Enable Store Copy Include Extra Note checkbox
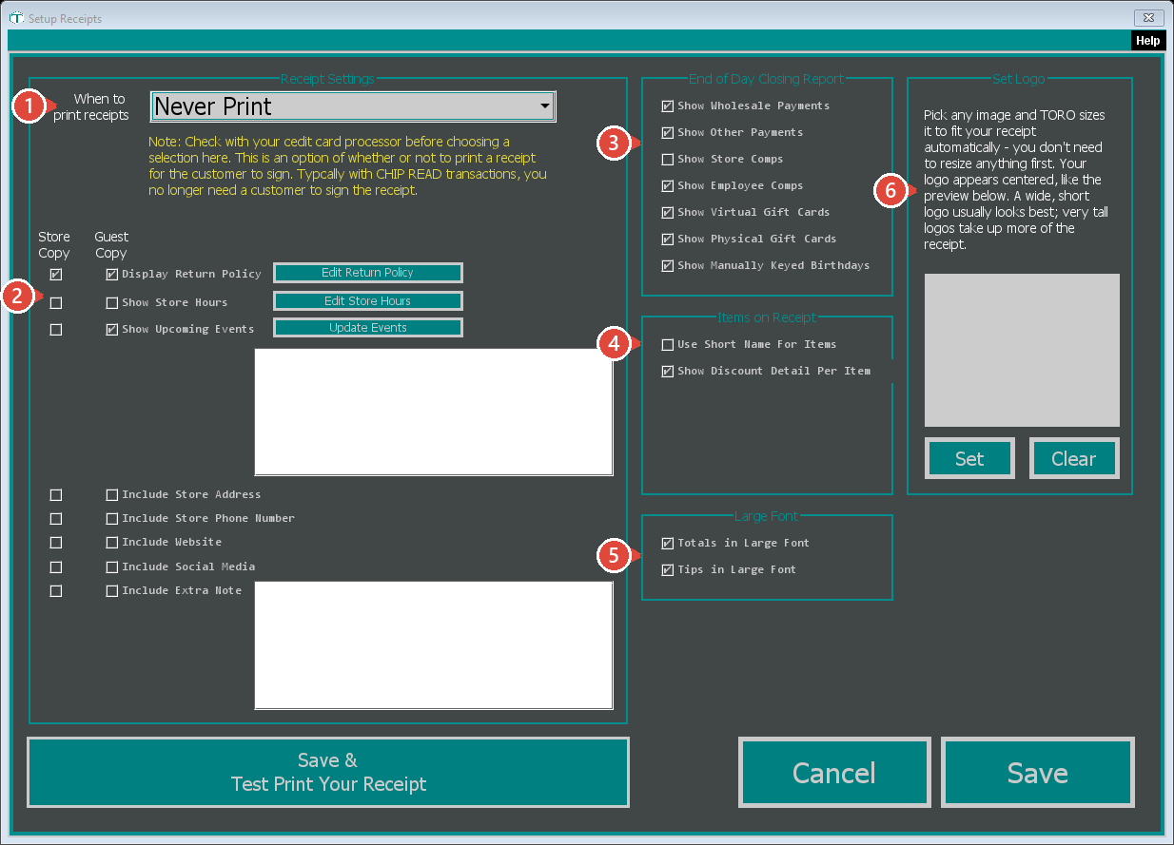This screenshot has height=845, width=1174. pos(56,591)
